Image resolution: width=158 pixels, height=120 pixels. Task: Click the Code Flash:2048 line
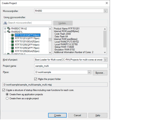[63, 34]
